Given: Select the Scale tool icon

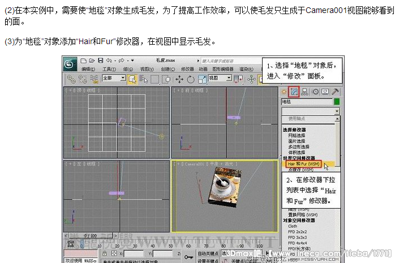Looking at the screenshot, I should click(202, 79).
